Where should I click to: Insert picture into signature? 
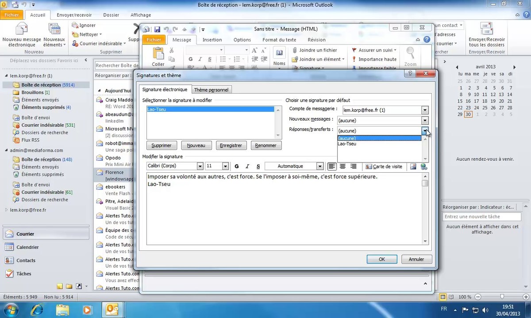point(413,167)
